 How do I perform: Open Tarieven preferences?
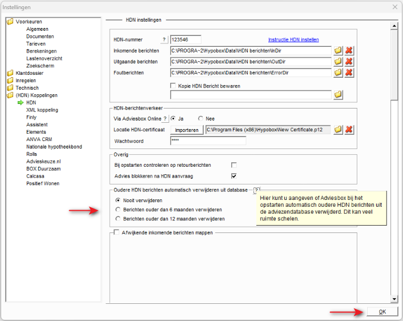coord(36,44)
